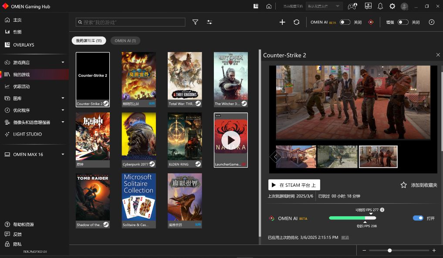Click the 撤消 link

[345, 238]
